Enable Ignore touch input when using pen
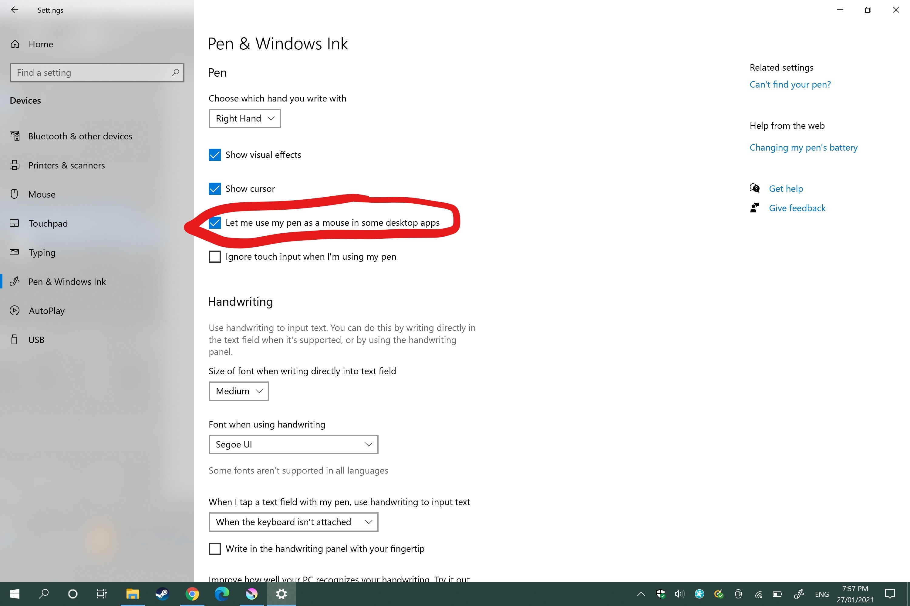The image size is (910, 606). point(215,257)
